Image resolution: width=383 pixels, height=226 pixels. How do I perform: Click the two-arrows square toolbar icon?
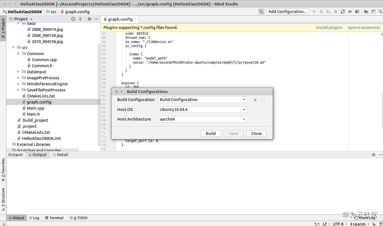click(x=343, y=12)
